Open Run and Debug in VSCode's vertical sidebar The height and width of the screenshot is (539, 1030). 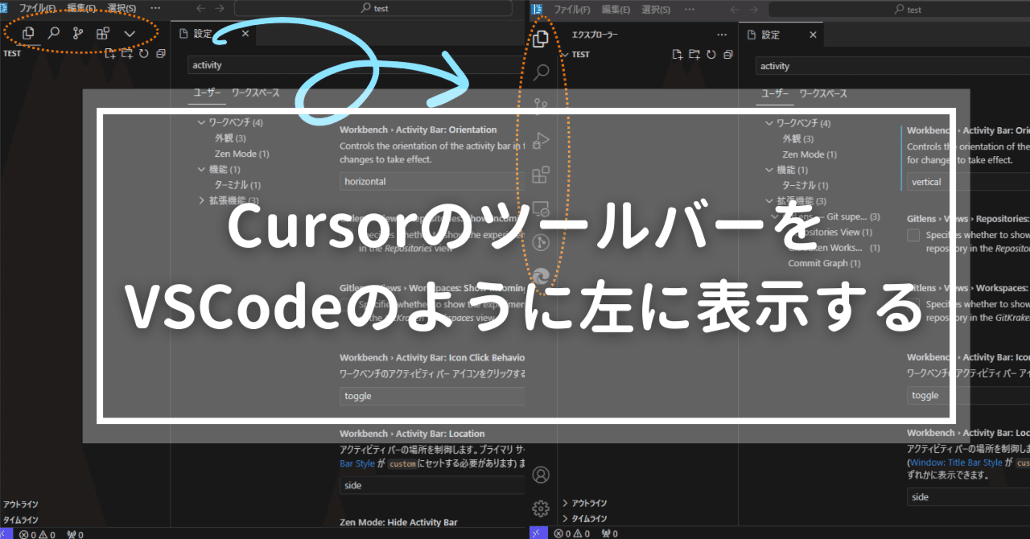pos(540,139)
